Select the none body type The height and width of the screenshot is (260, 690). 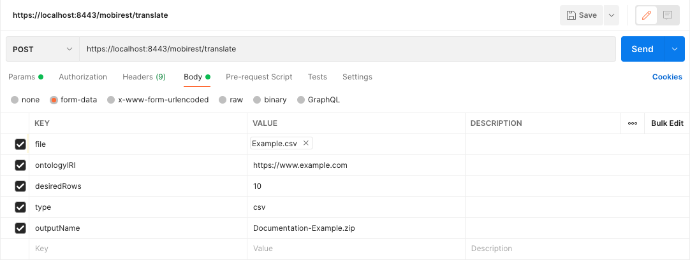[25, 100]
